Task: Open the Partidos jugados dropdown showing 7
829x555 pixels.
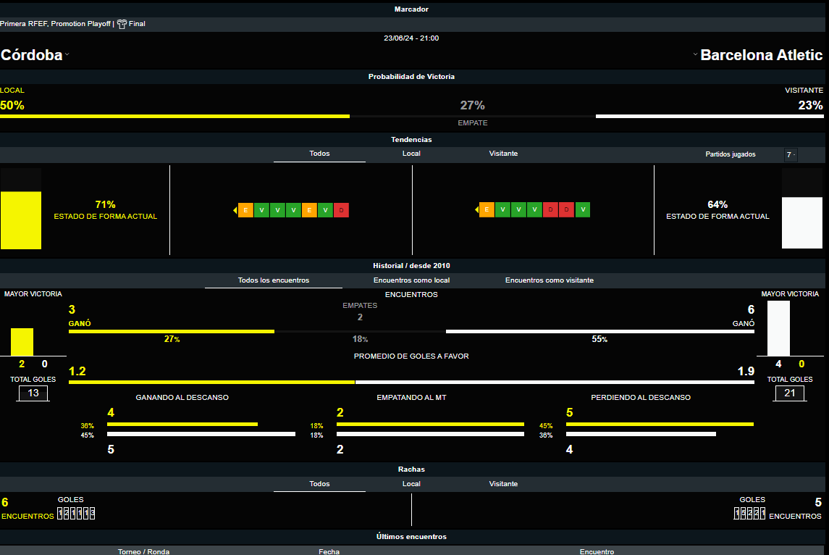Action: click(791, 154)
